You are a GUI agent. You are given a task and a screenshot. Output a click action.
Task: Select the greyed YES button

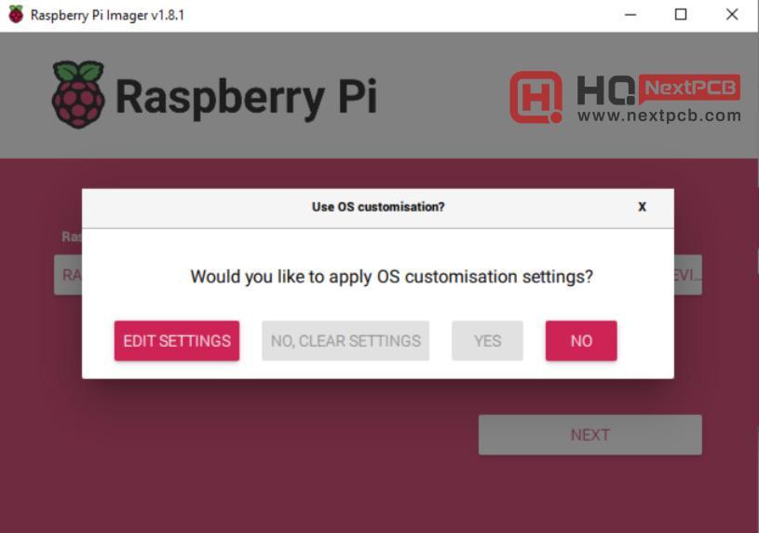[487, 341]
